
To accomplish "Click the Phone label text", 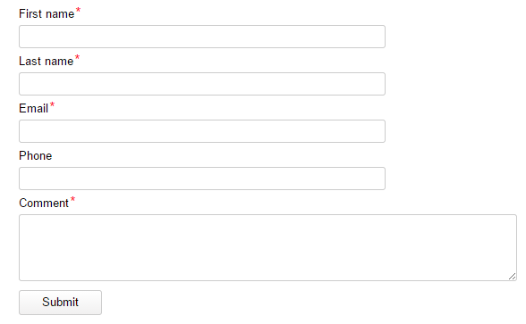I will click(x=35, y=155).
